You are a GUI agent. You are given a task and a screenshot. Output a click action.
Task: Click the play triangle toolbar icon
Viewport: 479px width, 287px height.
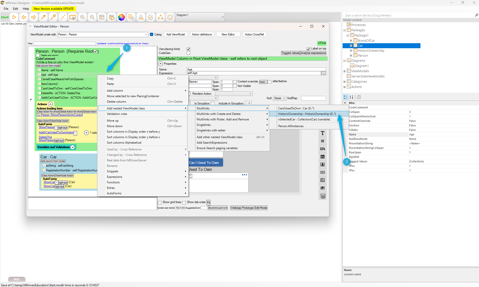click(14, 17)
